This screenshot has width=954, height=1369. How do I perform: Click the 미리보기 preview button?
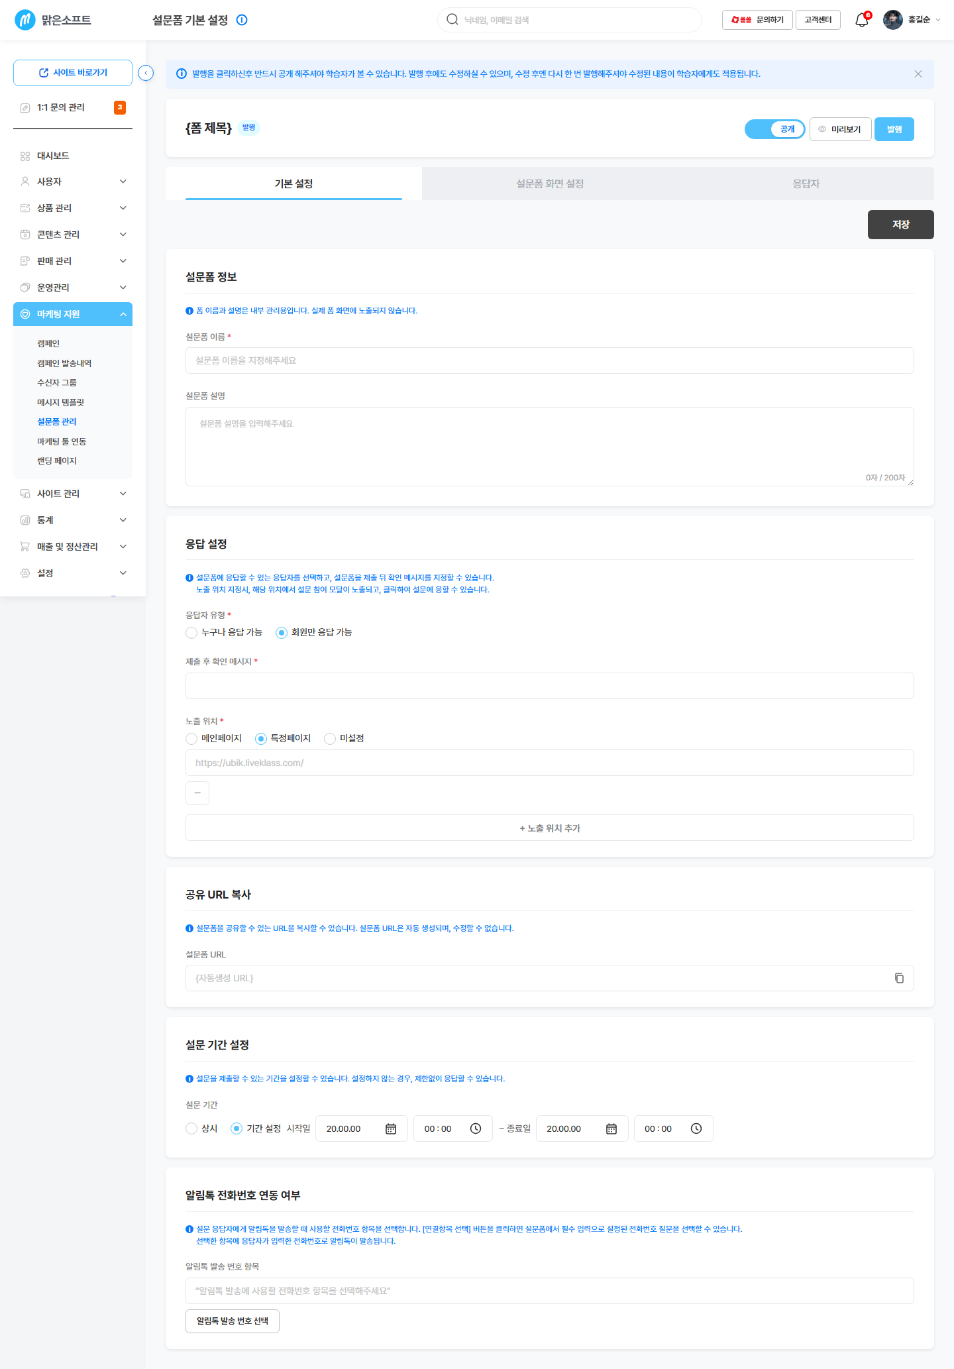click(x=840, y=129)
